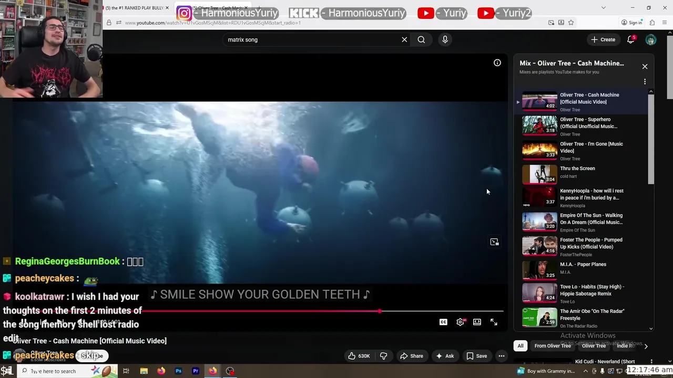Enter fullscreen on the video player
This screenshot has width=673, height=378.
[494, 322]
